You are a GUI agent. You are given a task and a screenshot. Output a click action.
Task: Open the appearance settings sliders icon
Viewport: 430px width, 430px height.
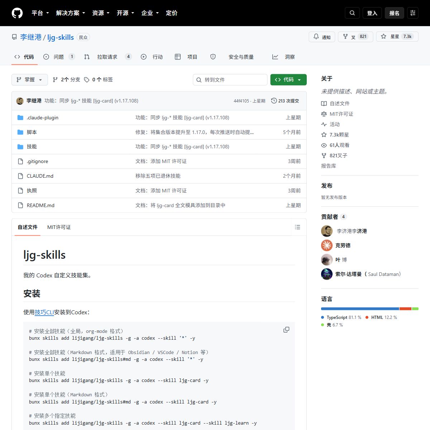(413, 13)
